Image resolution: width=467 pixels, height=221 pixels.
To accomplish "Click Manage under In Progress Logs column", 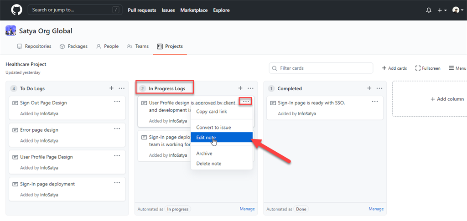I will click(247, 209).
